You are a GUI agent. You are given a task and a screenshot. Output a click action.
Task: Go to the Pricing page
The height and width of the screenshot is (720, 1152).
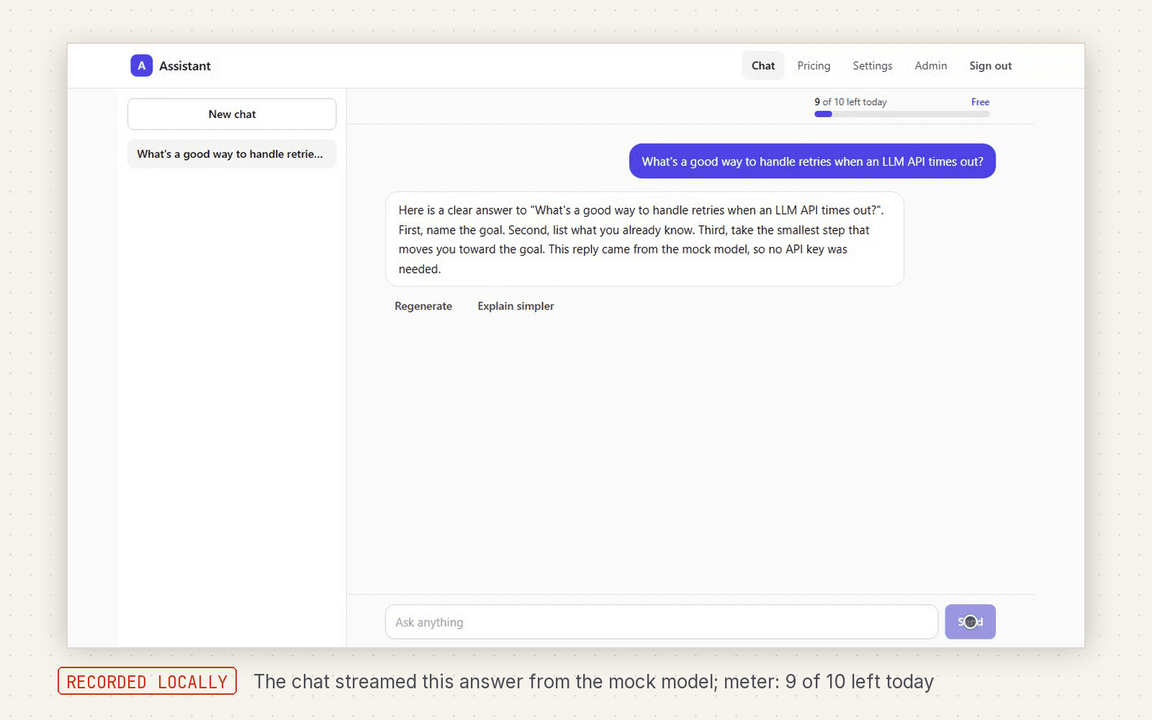tap(814, 66)
